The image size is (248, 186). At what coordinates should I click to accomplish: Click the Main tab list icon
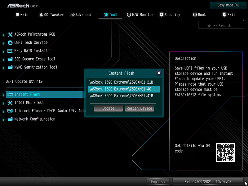click(x=17, y=15)
